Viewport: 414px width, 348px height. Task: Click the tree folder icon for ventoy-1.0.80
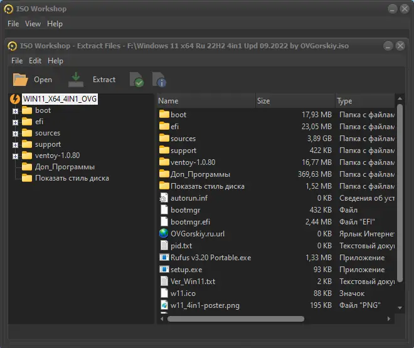point(27,156)
